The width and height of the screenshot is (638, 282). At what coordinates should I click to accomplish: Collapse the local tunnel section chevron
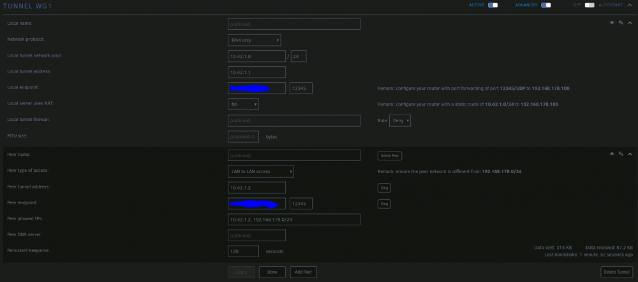tap(630, 23)
